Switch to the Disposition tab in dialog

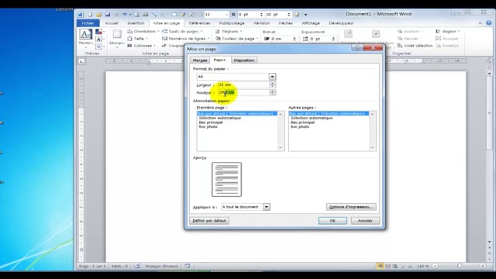(x=244, y=60)
